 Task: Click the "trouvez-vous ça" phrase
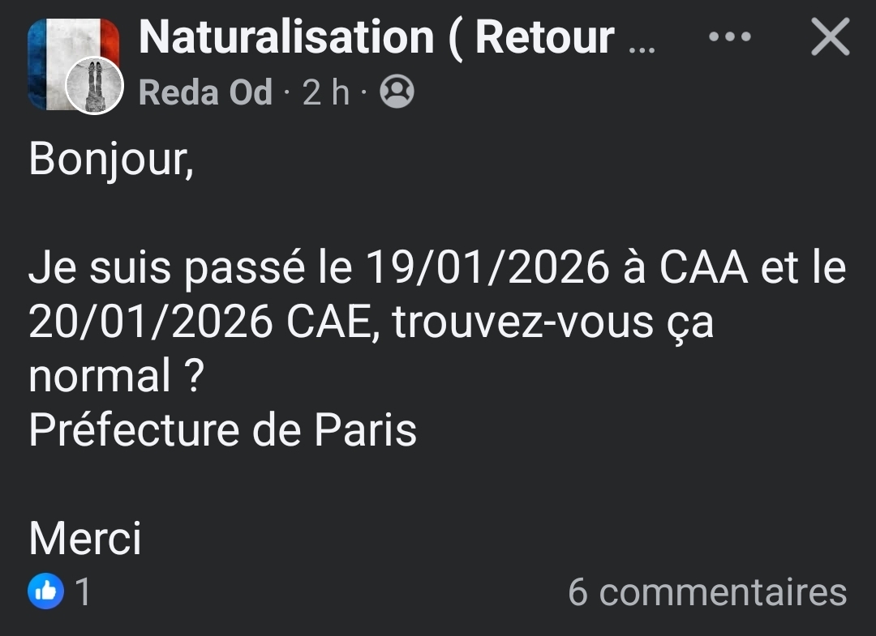tap(553, 322)
